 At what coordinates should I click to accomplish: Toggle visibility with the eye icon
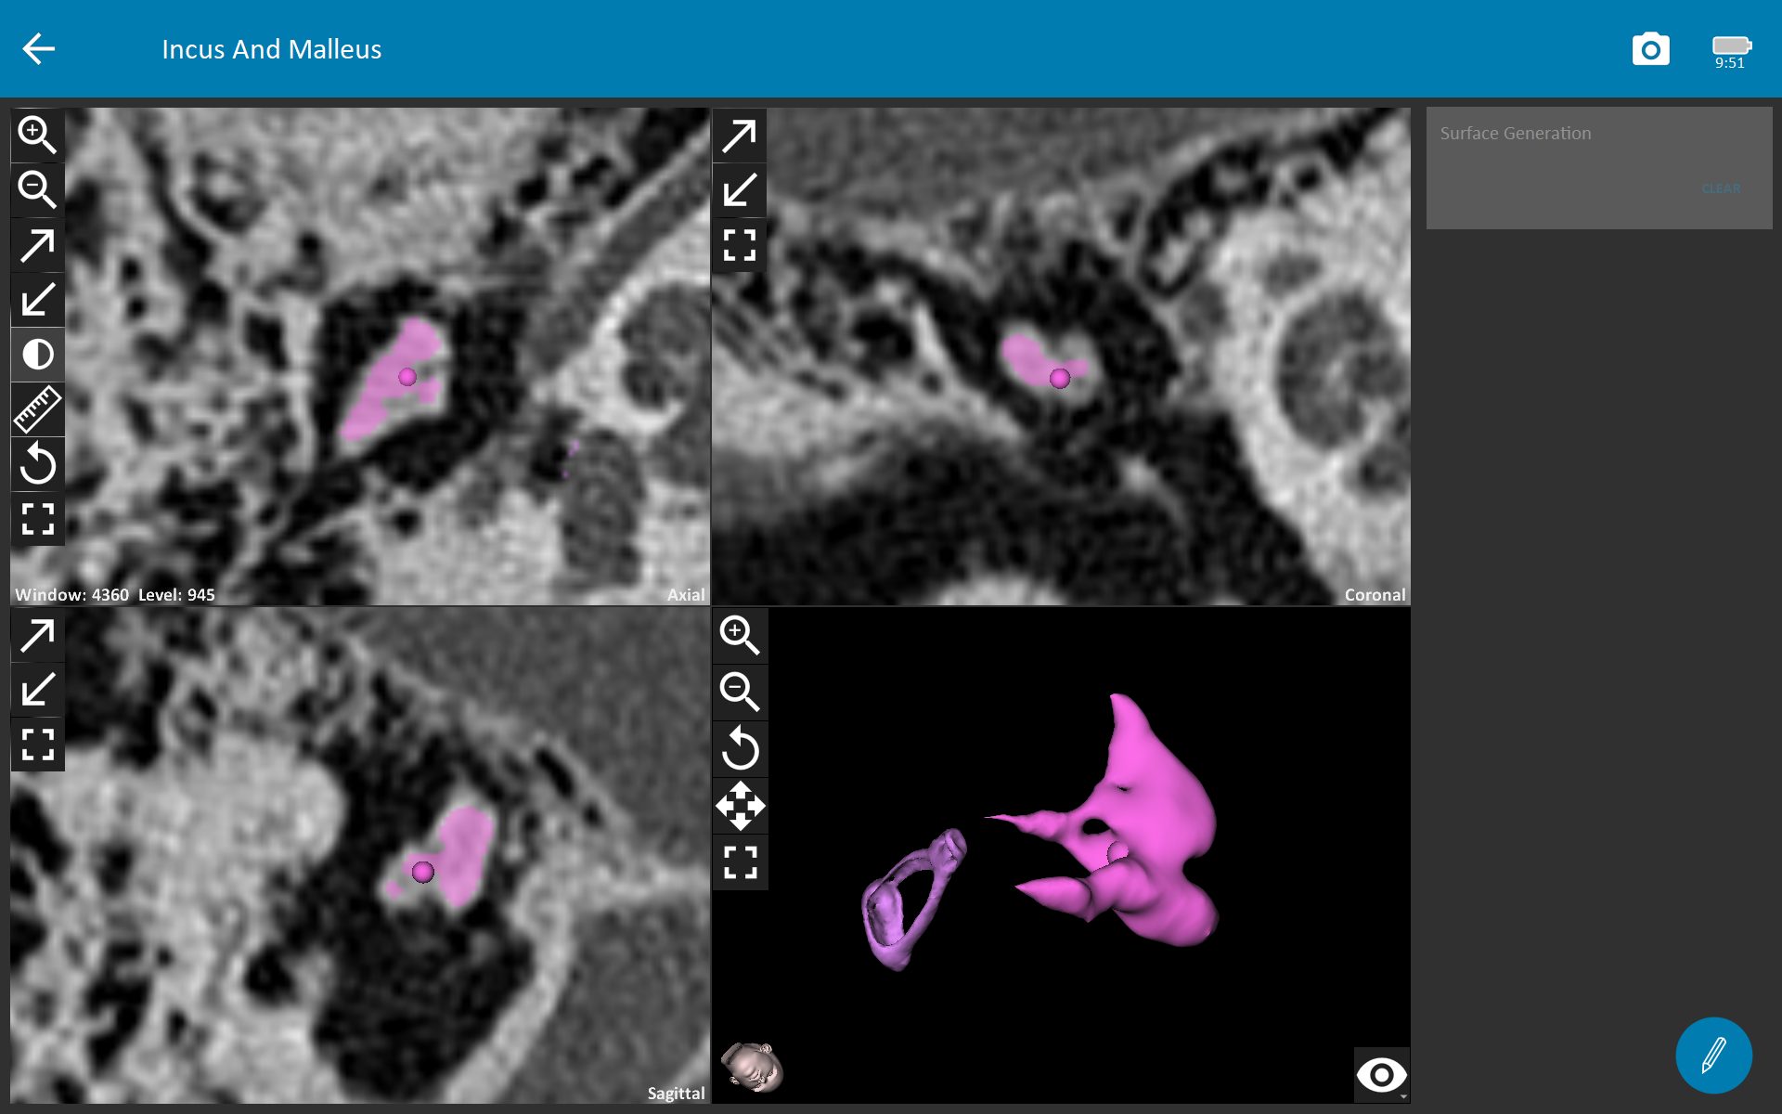(x=1381, y=1075)
